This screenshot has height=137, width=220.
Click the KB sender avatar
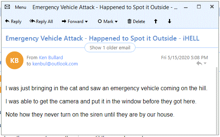(15, 60)
